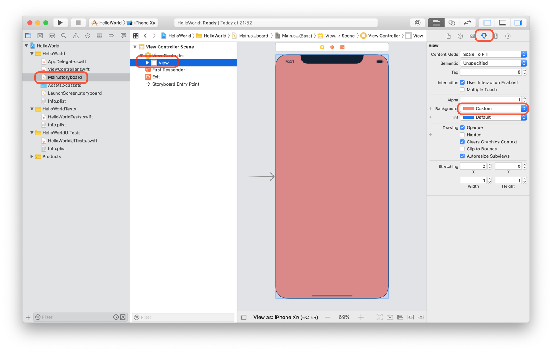Viewport: 552px width, 352px height.
Task: Enable the Hidden checkbox
Action: [x=462, y=135]
